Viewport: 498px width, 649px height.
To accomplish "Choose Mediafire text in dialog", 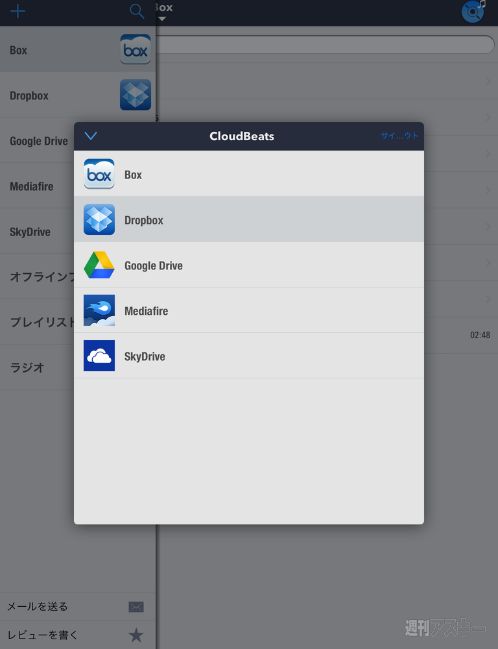I will click(x=147, y=311).
